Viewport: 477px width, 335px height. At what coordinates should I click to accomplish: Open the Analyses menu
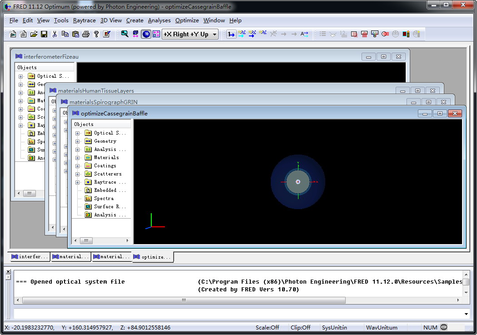point(159,20)
